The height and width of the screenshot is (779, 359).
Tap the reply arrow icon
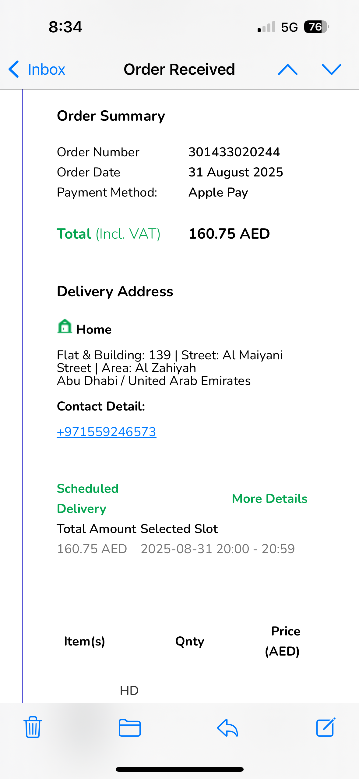[x=227, y=727]
